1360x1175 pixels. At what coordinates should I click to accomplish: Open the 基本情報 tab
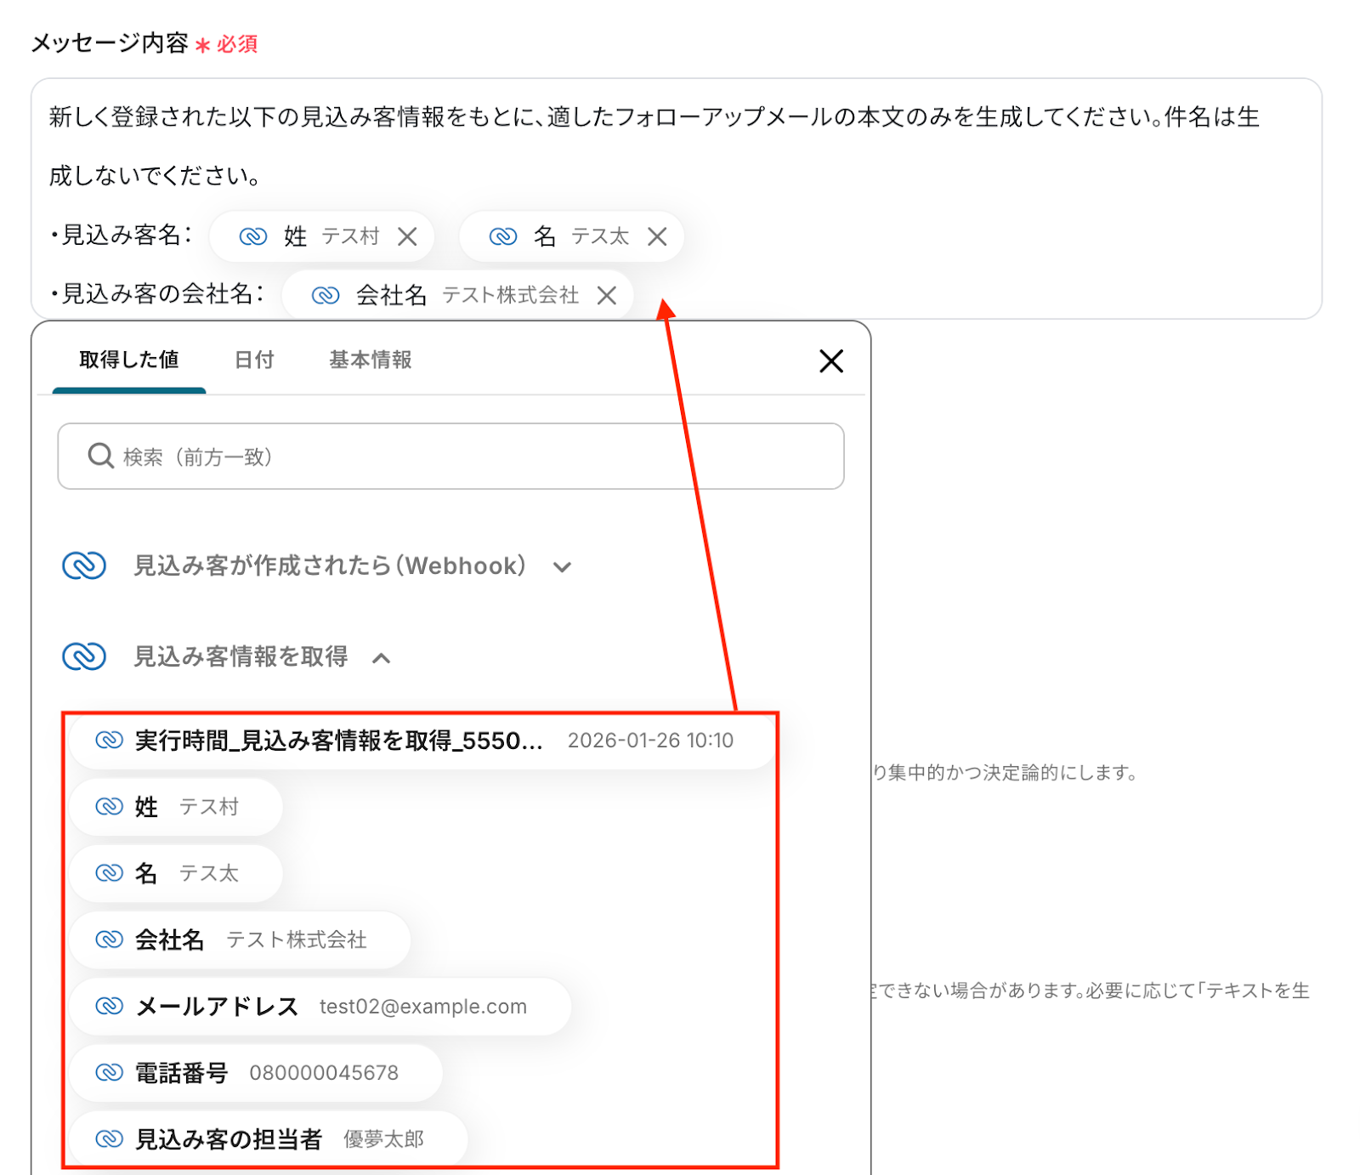click(370, 360)
